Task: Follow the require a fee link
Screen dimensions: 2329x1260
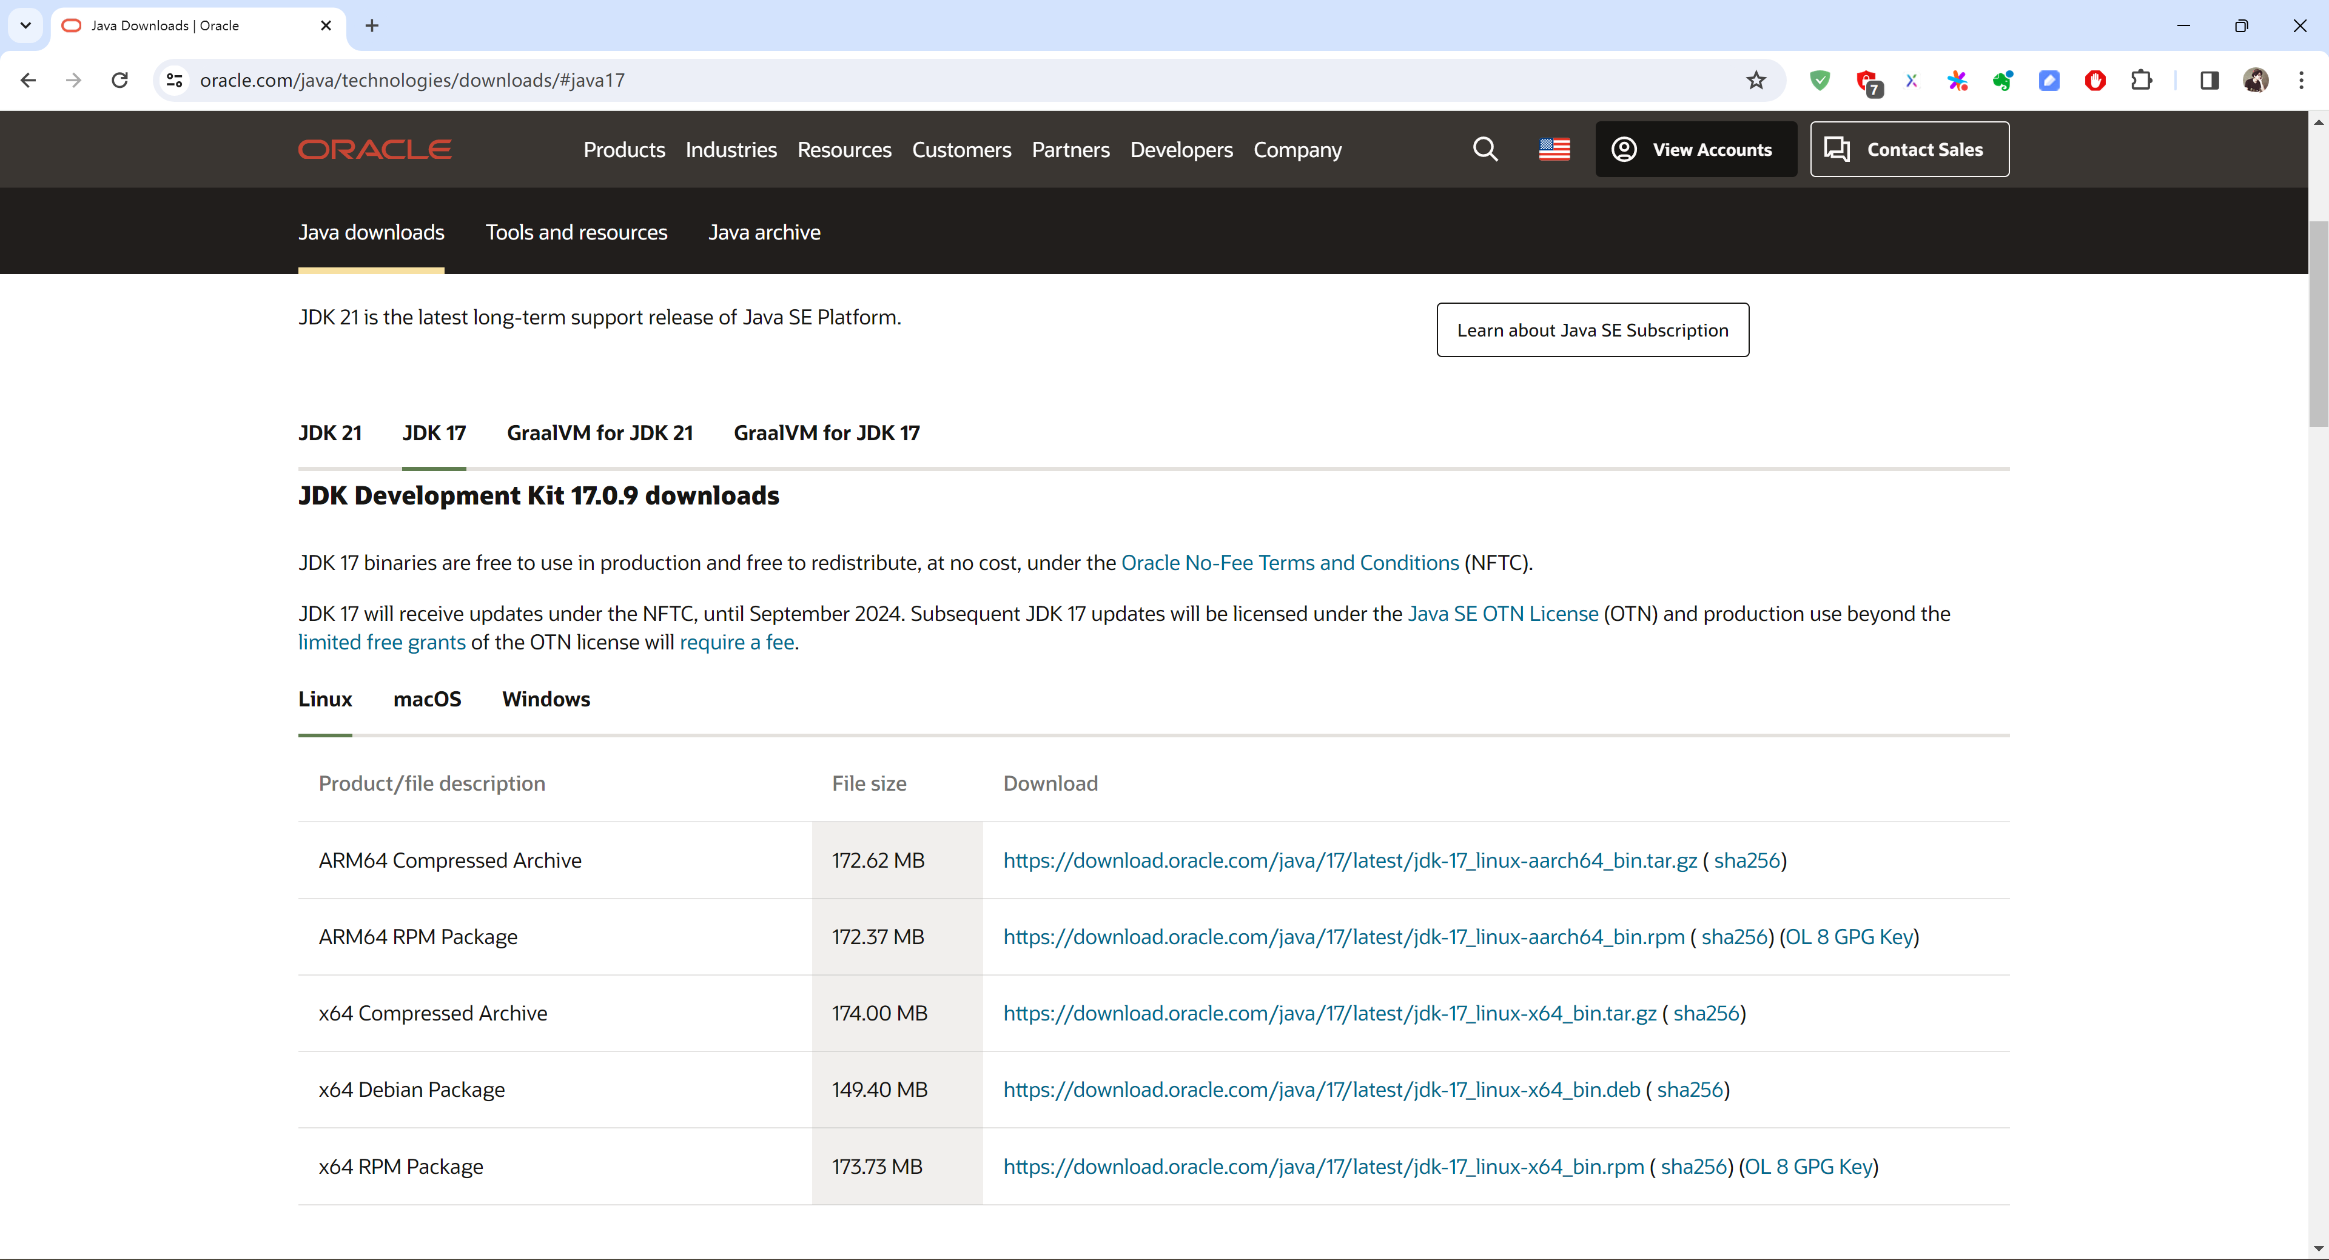Action: coord(736,642)
